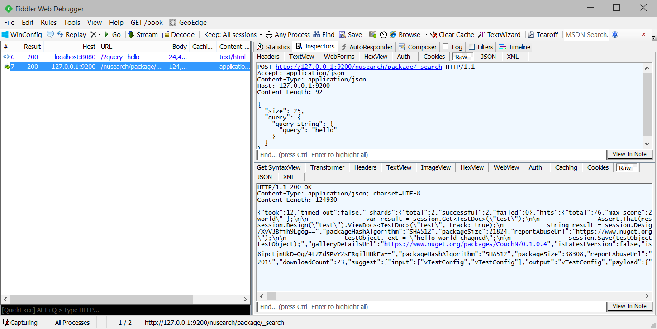Replay the selected sessions
The image size is (657, 329).
(71, 34)
